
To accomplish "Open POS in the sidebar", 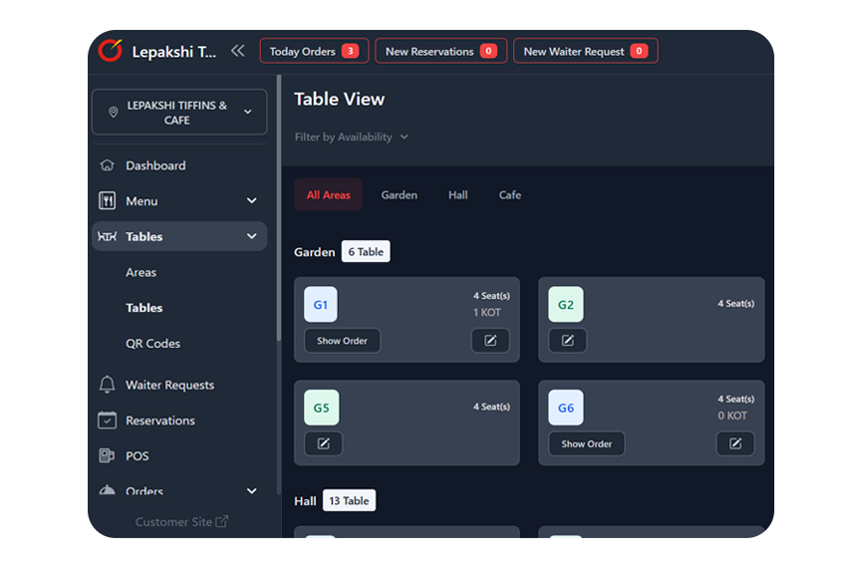I will pos(137,455).
